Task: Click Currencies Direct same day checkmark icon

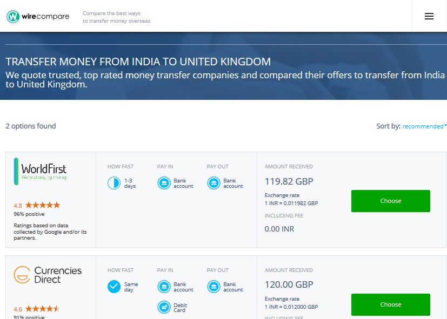Action: (x=114, y=287)
